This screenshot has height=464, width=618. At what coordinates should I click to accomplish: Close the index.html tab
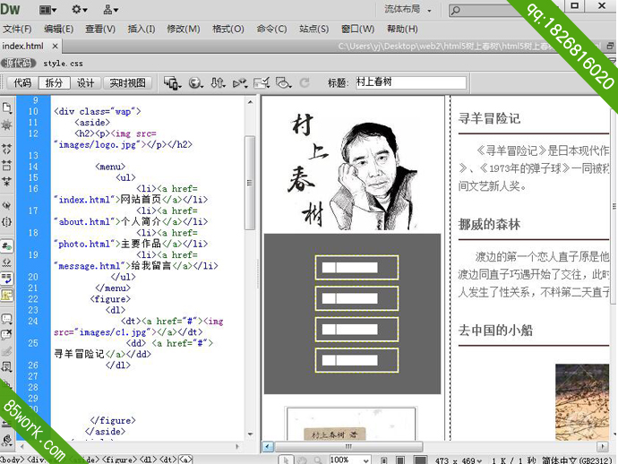click(56, 46)
